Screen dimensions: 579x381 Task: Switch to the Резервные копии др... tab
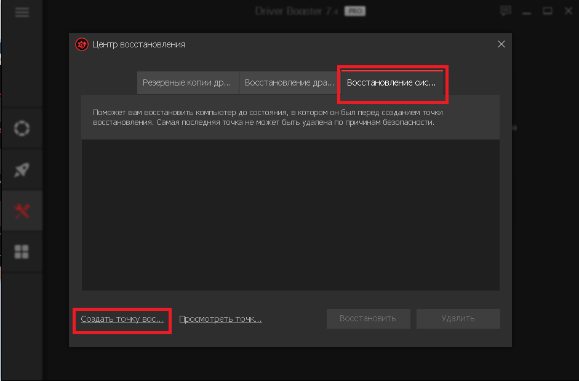pos(187,82)
